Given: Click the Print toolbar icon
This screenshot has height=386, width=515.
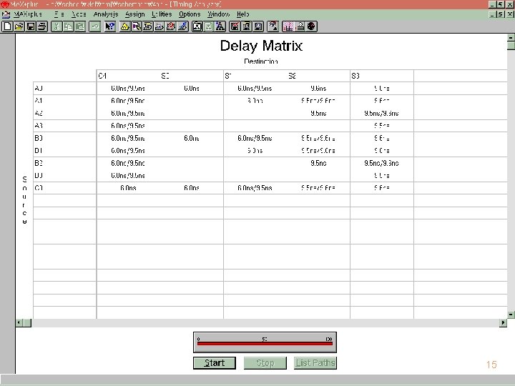Looking at the screenshot, I should click(x=42, y=26).
